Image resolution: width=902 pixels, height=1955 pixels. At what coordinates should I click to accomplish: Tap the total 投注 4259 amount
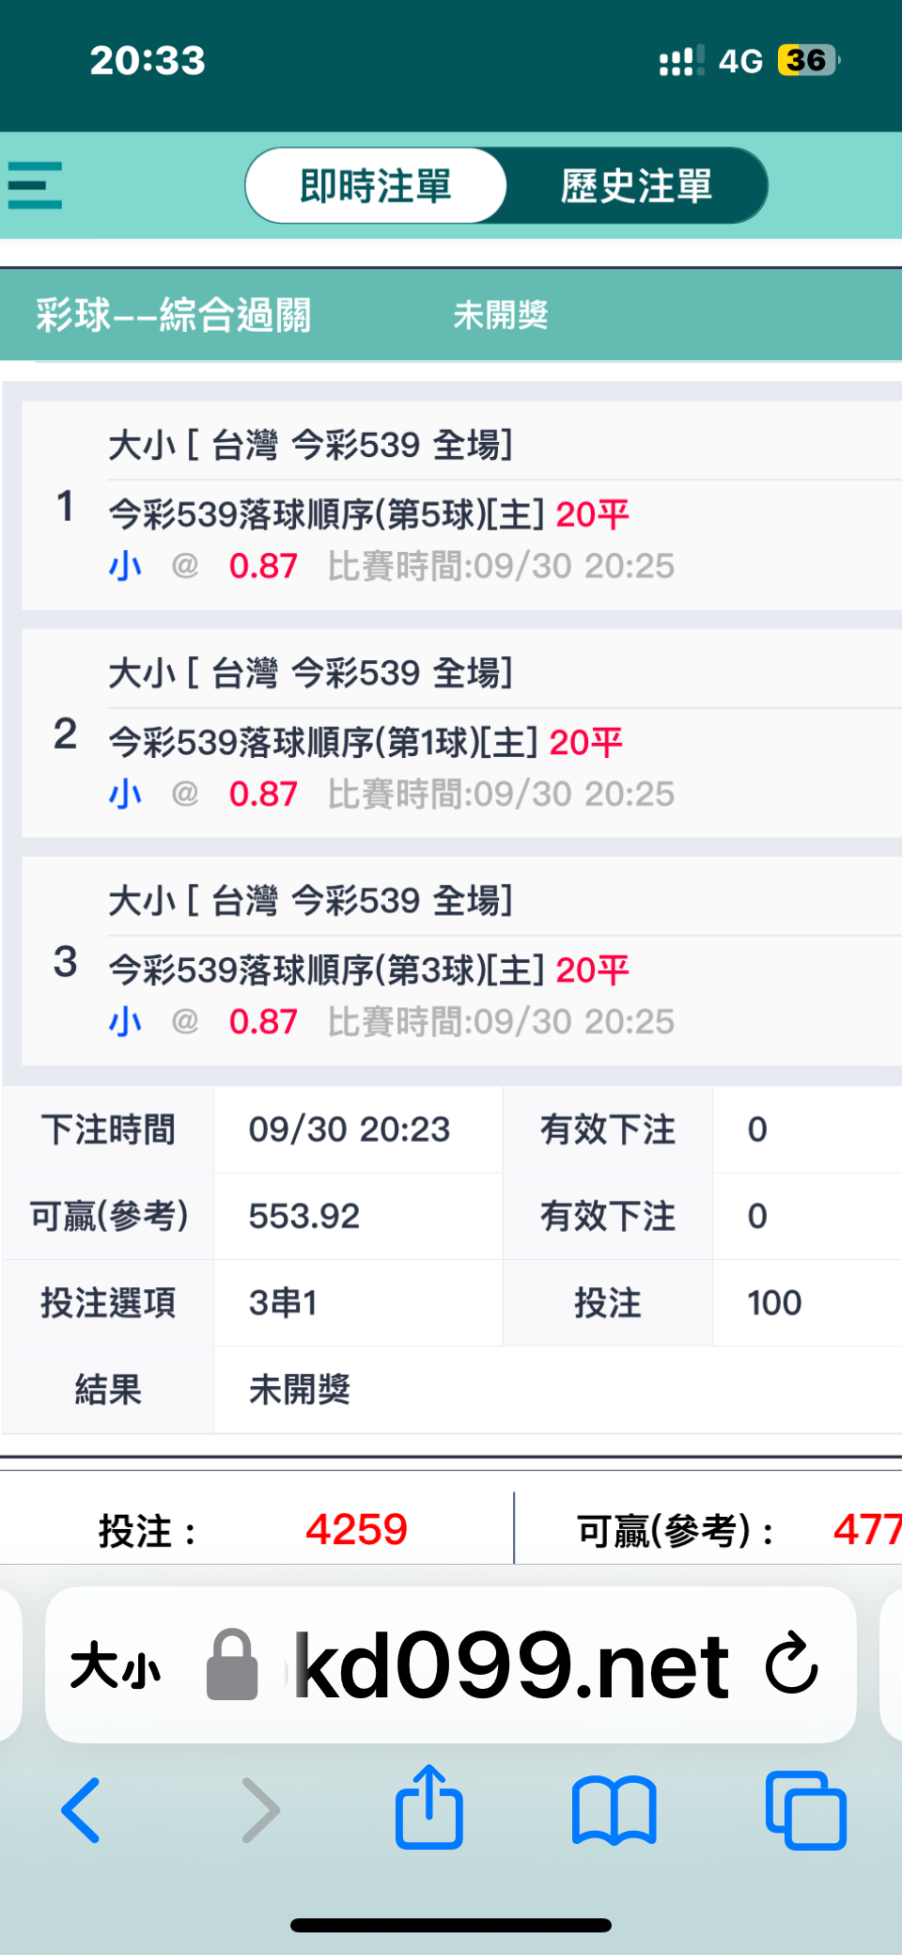click(357, 1529)
